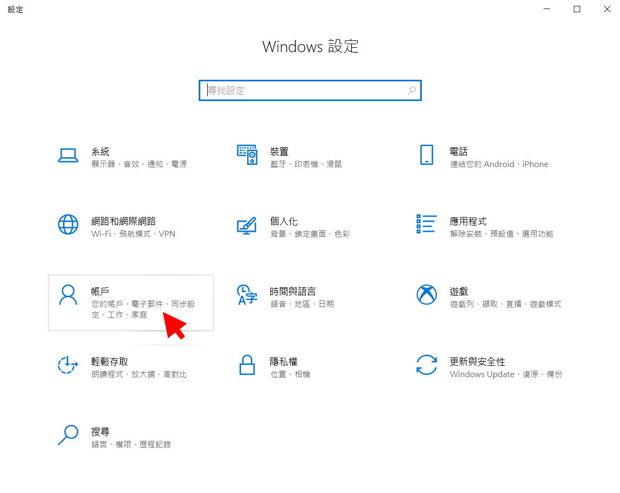620x493 pixels.
Task: Open 時間與語言 via its language icon
Action: (247, 295)
